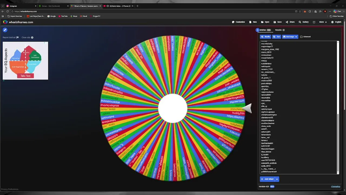Screen dimensions: 346x195
Task: Collapse entries panel with blue arrow
Action: point(257,30)
